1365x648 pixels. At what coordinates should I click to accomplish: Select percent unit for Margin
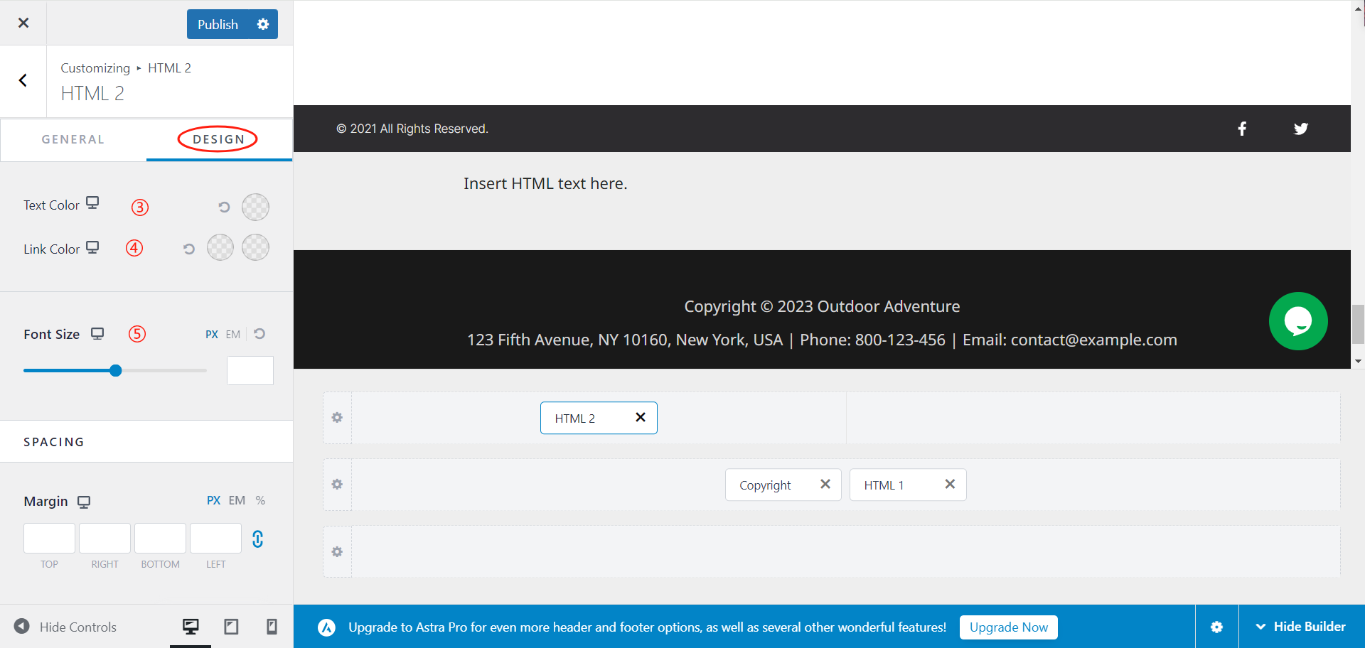[260, 500]
